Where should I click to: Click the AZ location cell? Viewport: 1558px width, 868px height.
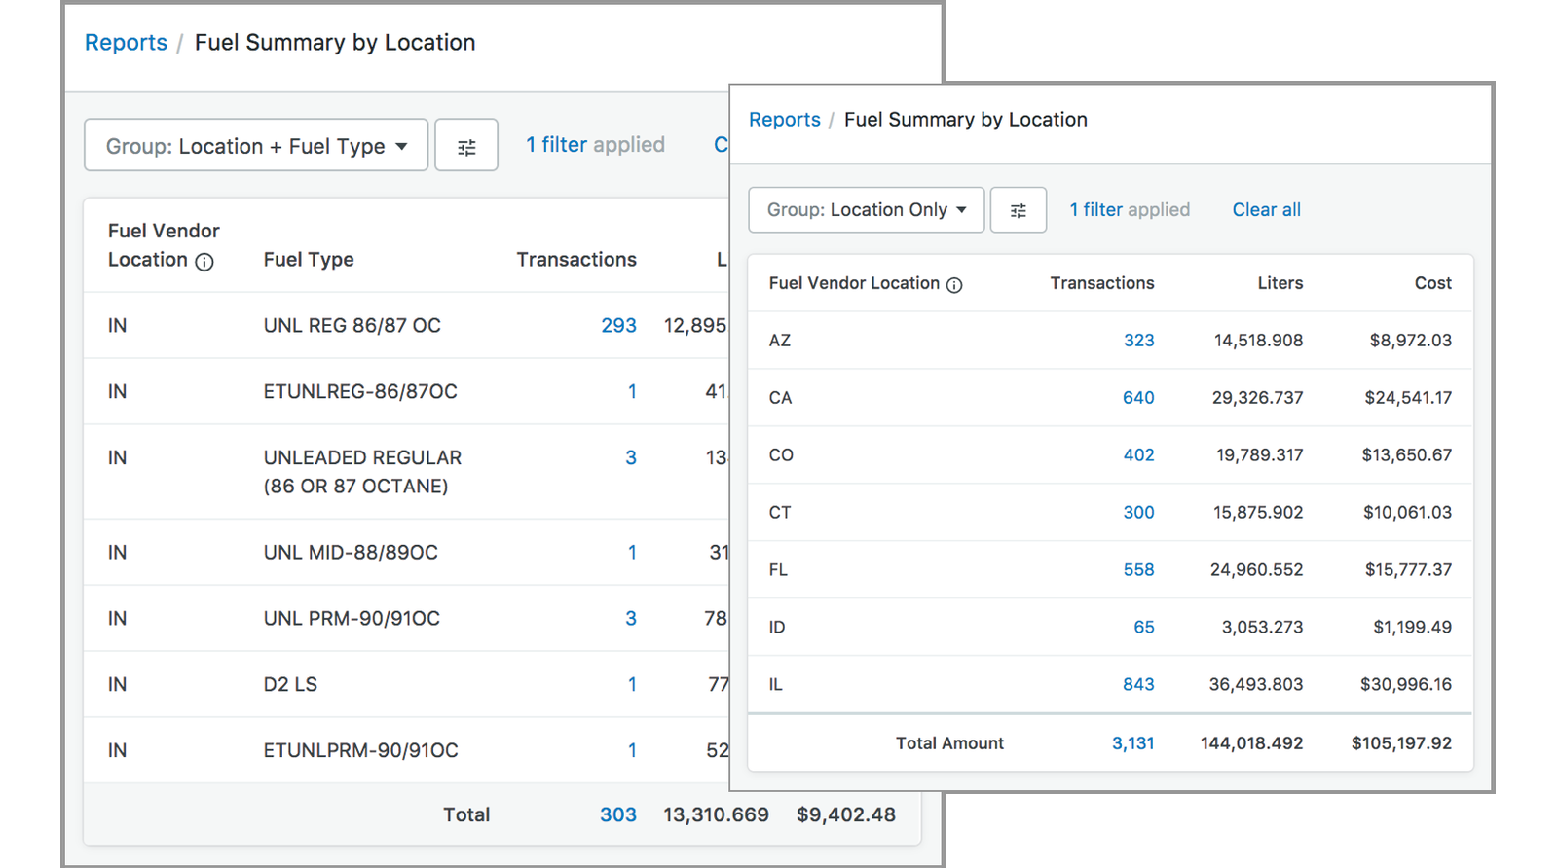pos(780,341)
